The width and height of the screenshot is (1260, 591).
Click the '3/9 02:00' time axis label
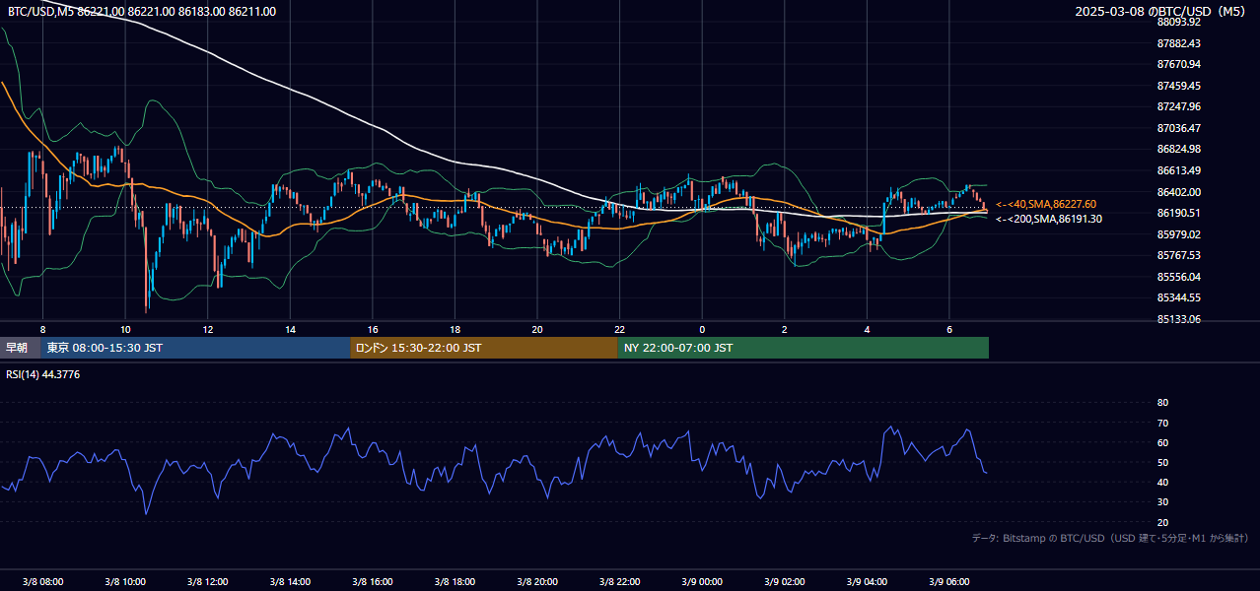785,582
